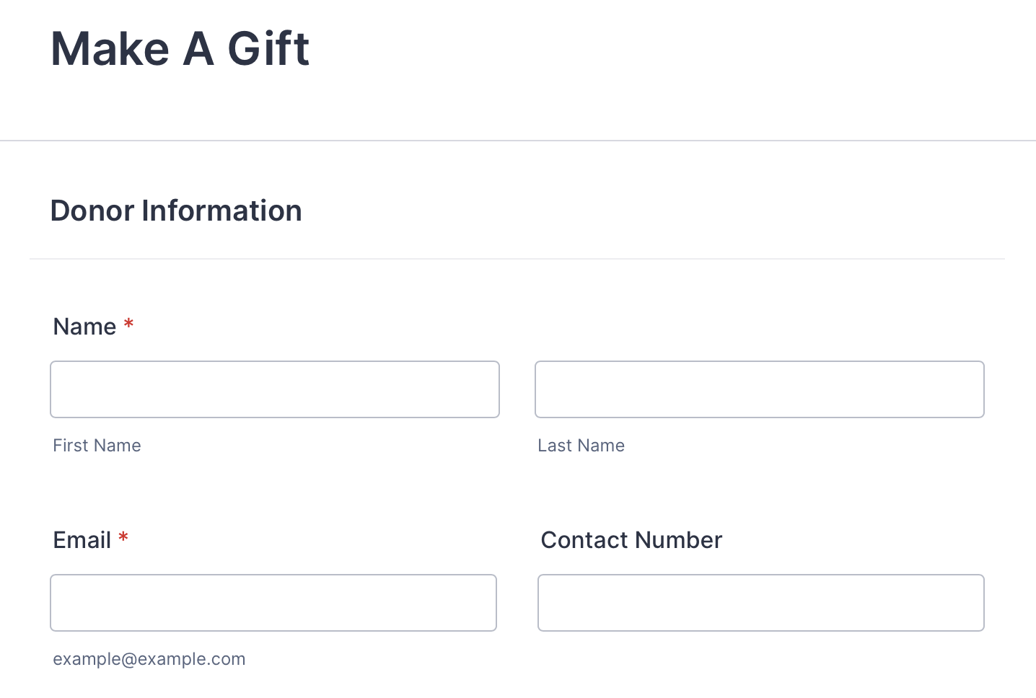Focus the First Name text field
This screenshot has height=698, width=1036.
coord(275,389)
